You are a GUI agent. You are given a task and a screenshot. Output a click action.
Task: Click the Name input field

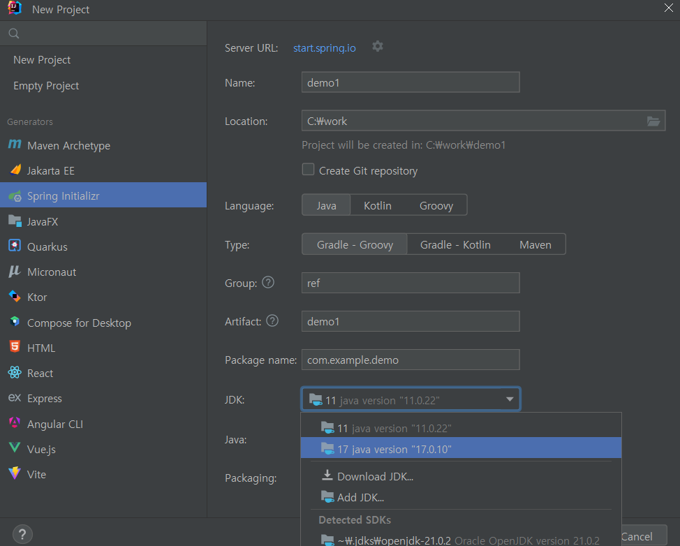411,82
